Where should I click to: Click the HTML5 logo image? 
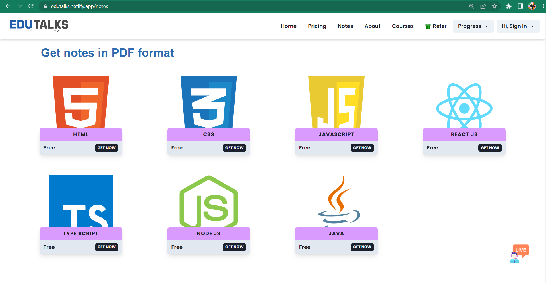pos(81,102)
